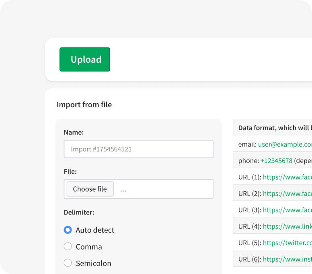Click the File: field label
This screenshot has height=274, width=312.
70,172
